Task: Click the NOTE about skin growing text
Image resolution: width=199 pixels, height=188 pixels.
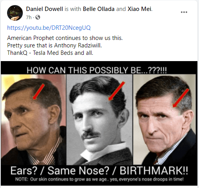Action: click(99, 179)
